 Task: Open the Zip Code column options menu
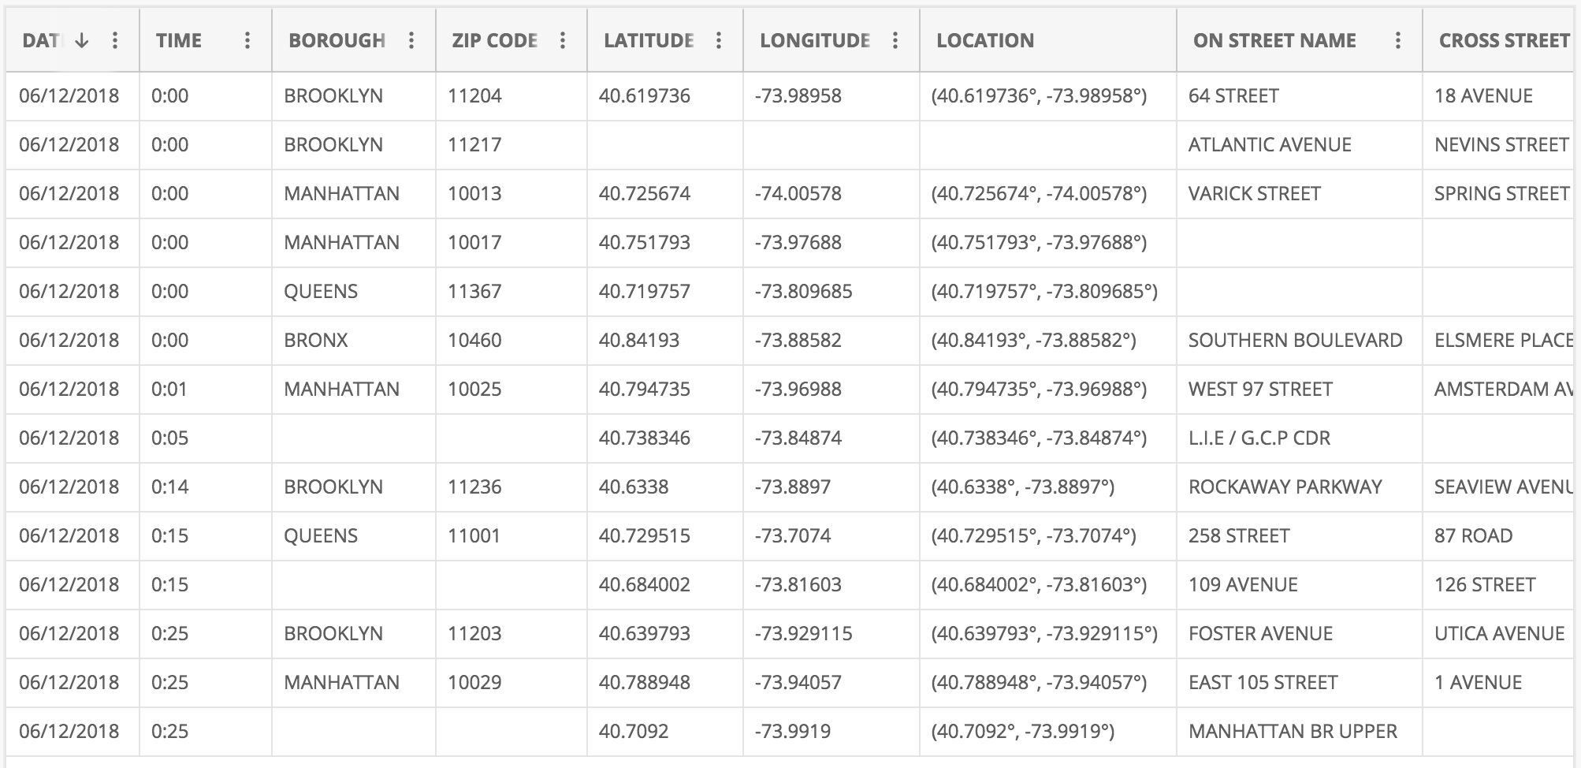point(563,41)
